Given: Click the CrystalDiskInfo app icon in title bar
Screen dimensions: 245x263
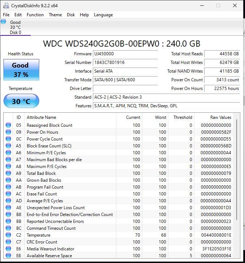Looking at the screenshot, I should (x=6, y=5).
